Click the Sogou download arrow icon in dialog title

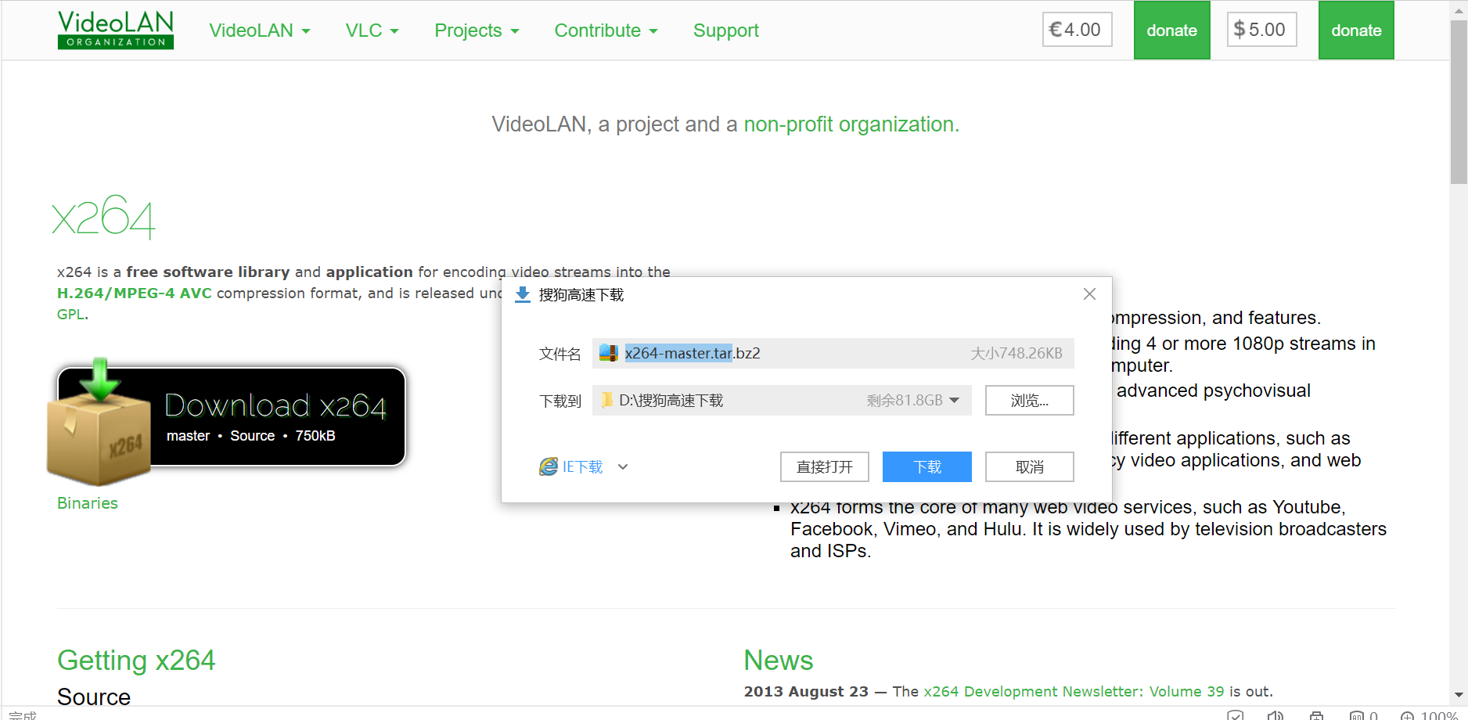click(x=523, y=295)
